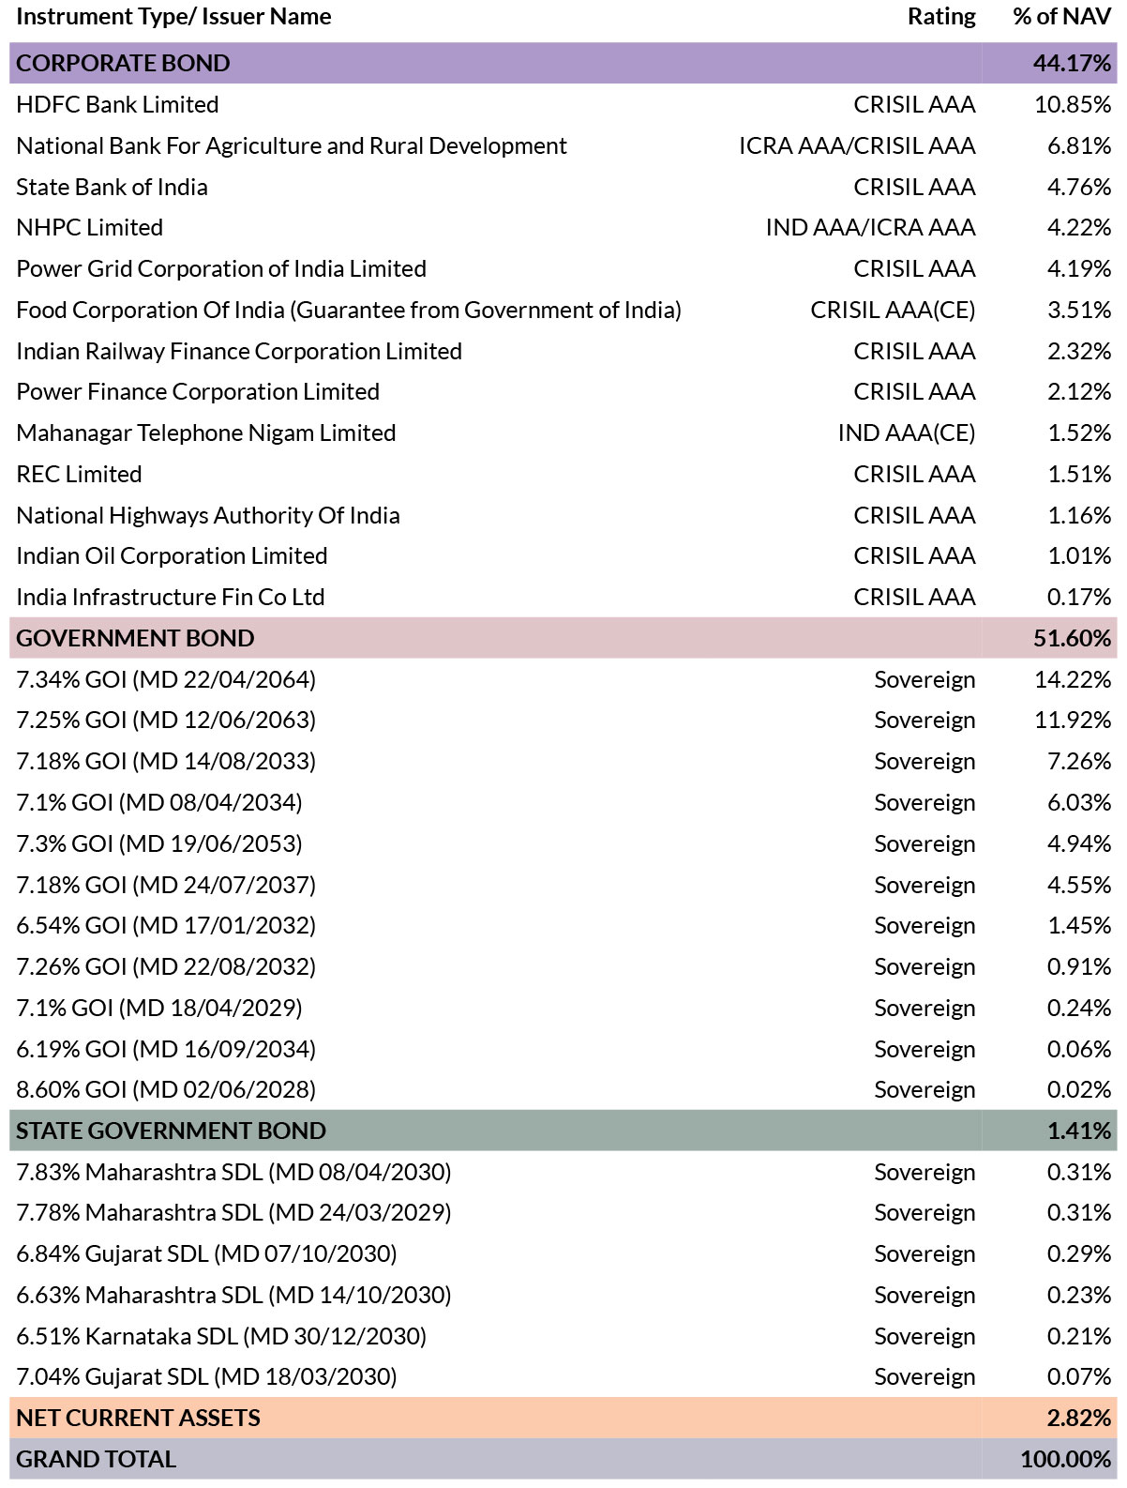
Task: Click the CORPORATE BOND section header
Action: point(563,63)
